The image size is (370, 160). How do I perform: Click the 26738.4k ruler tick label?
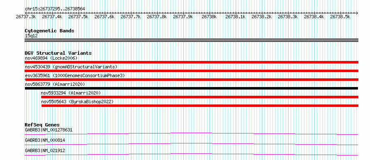(314, 17)
